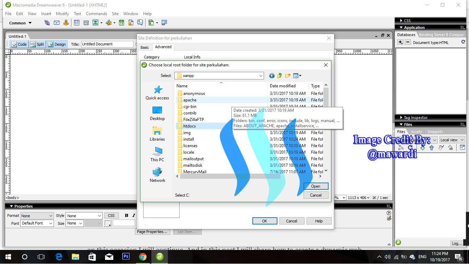Switch to the Basic tab in Site Definition
The width and height of the screenshot is (469, 264).
[x=145, y=47]
